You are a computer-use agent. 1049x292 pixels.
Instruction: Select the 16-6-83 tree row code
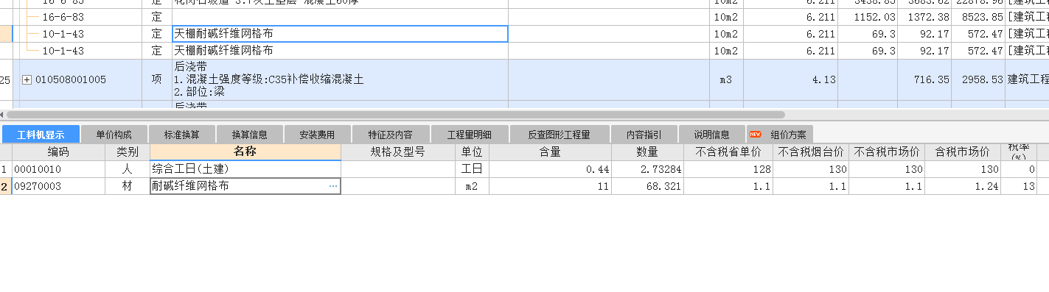63,17
